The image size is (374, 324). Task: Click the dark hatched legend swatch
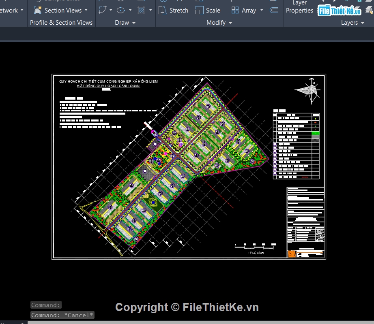pos(316,141)
